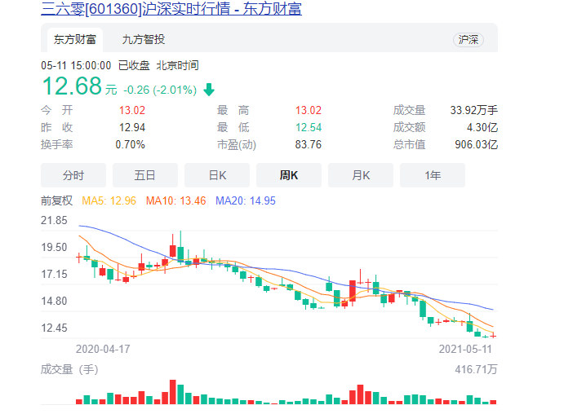Select the 周K weekly chart
The image size is (564, 414).
(289, 175)
